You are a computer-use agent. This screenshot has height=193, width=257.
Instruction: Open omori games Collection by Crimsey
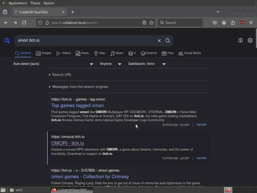[x=90, y=177]
